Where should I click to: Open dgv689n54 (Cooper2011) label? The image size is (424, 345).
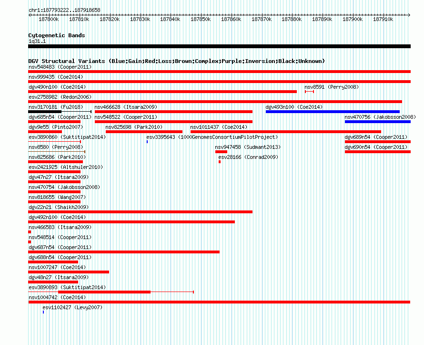tap(376, 137)
